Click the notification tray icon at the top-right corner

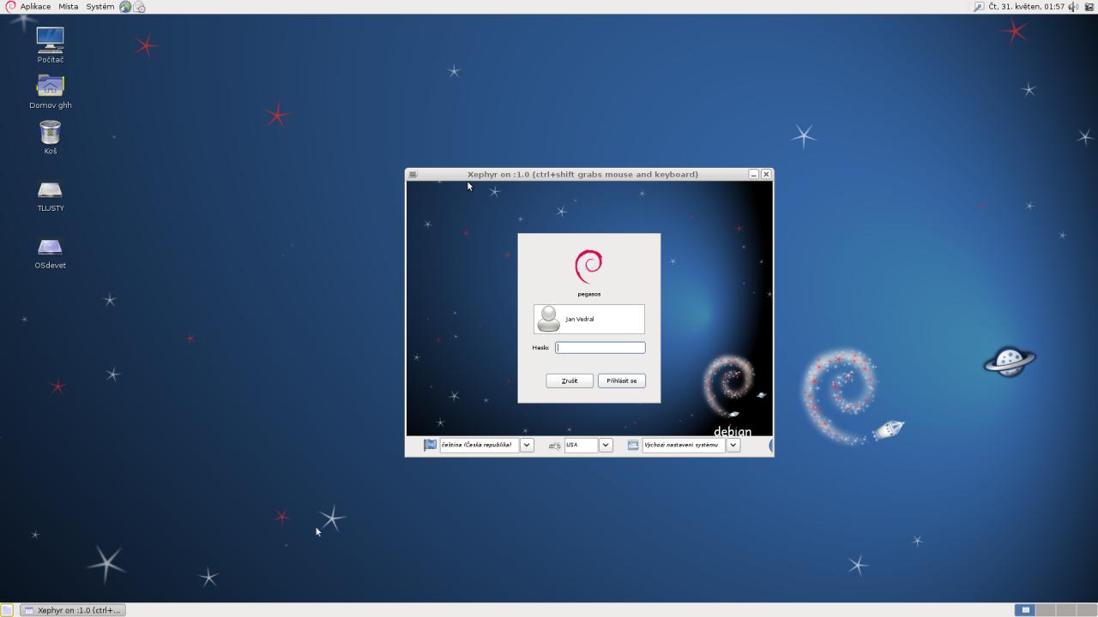(x=1089, y=6)
